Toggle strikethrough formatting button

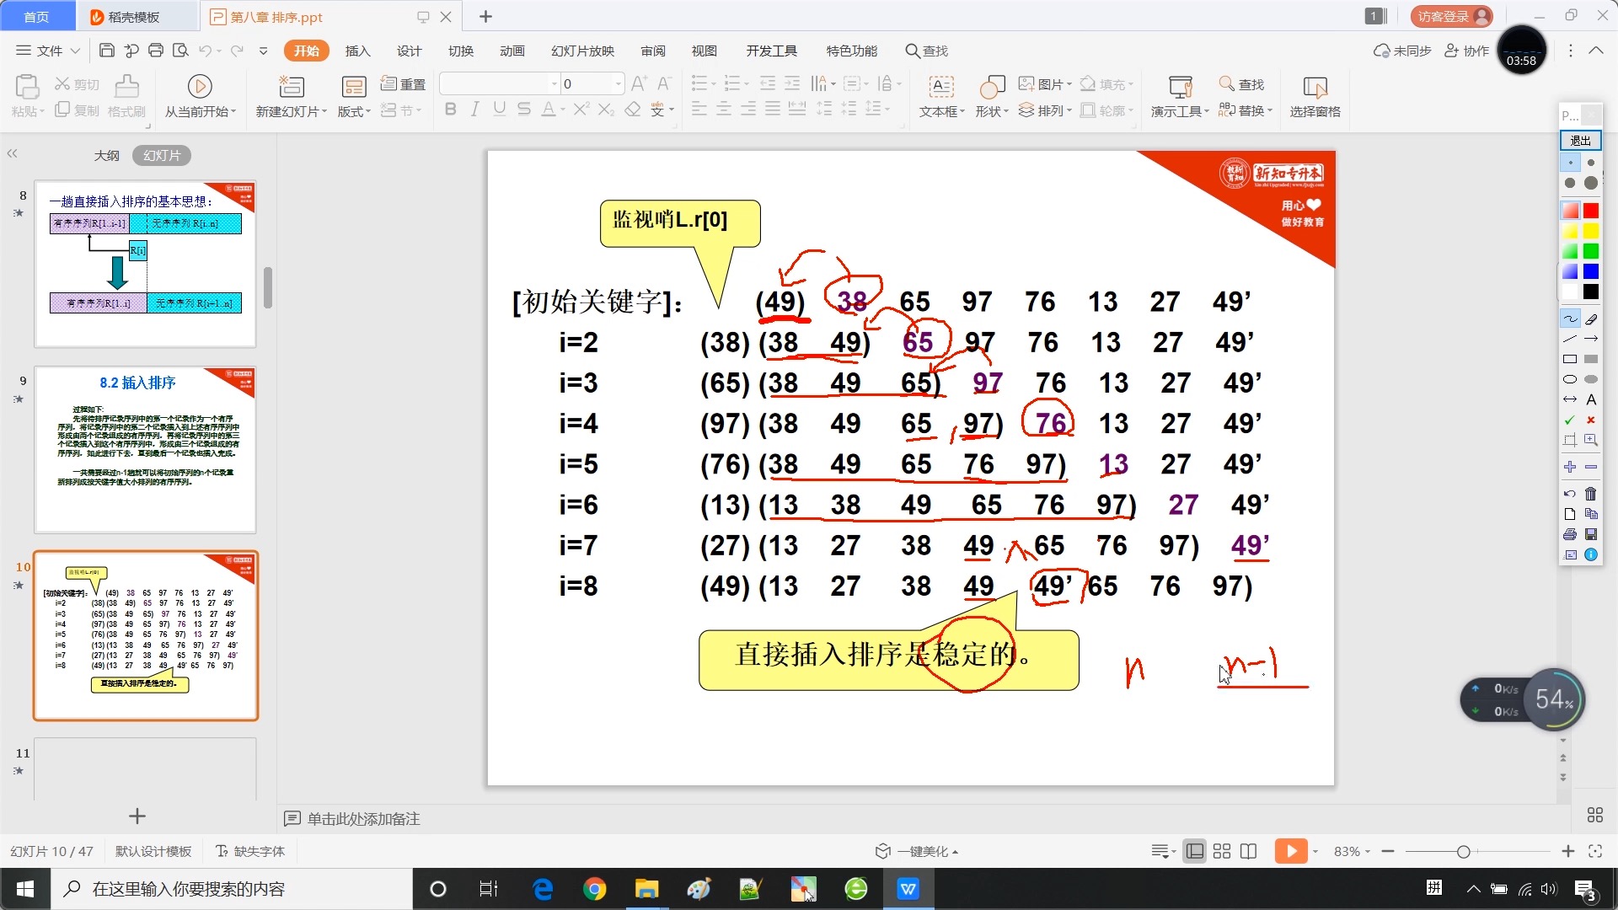point(524,110)
